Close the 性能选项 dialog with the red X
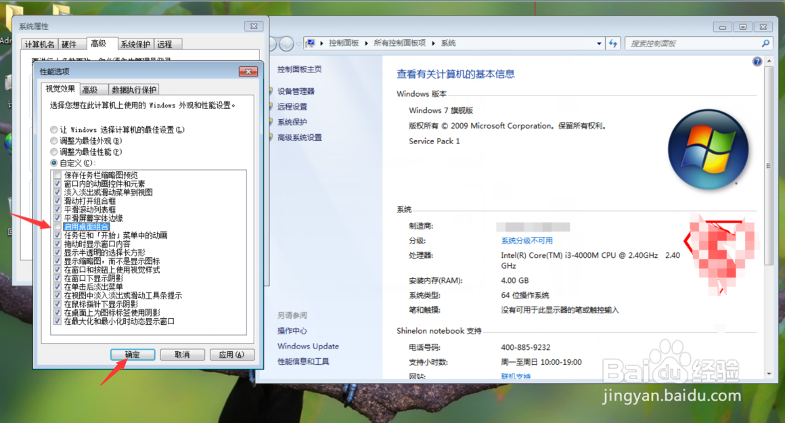The image size is (785, 423). pyautogui.click(x=248, y=72)
